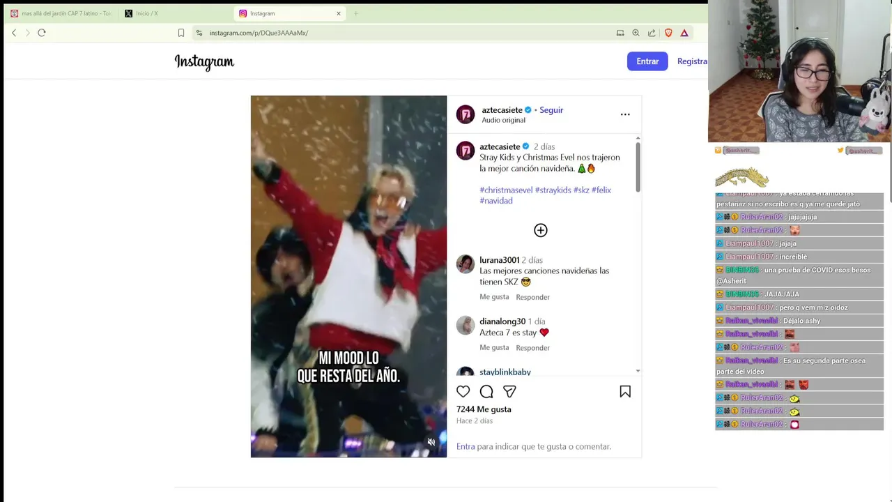
Task: Unmute the video with the speaker icon
Action: [x=431, y=442]
